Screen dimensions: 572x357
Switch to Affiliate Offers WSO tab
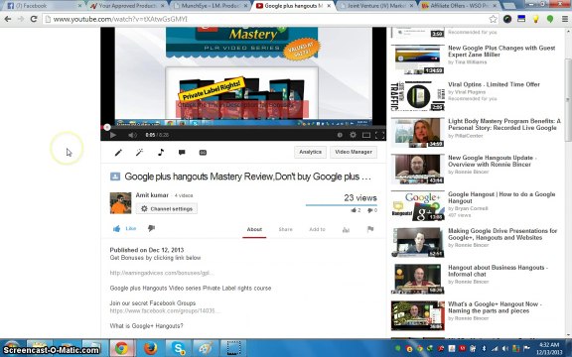click(x=459, y=6)
